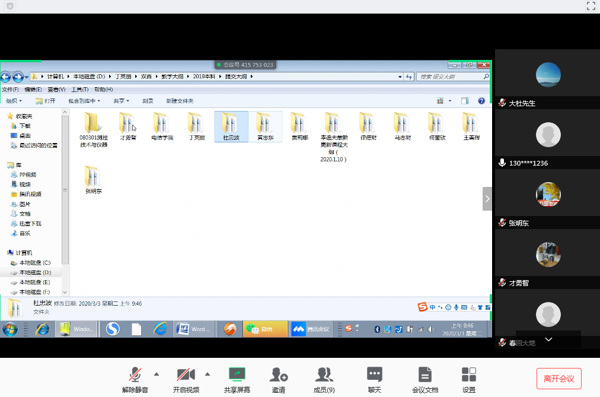Turn on camera with 开启视频
This screenshot has height=397, width=600.
(186, 380)
